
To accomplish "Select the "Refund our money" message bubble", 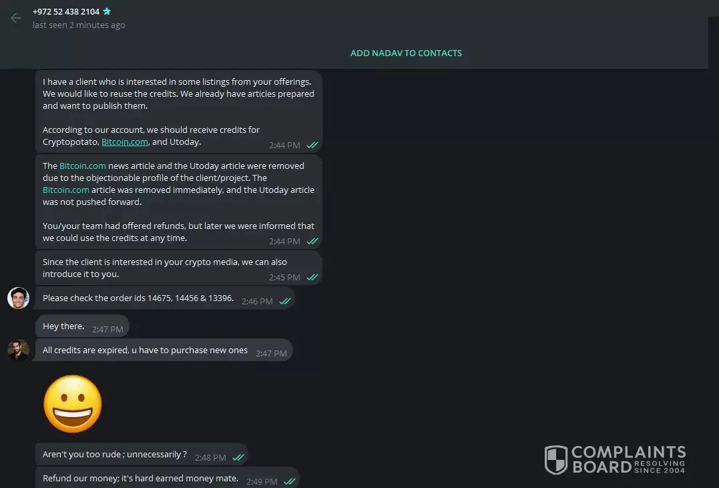I will pyautogui.click(x=140, y=478).
